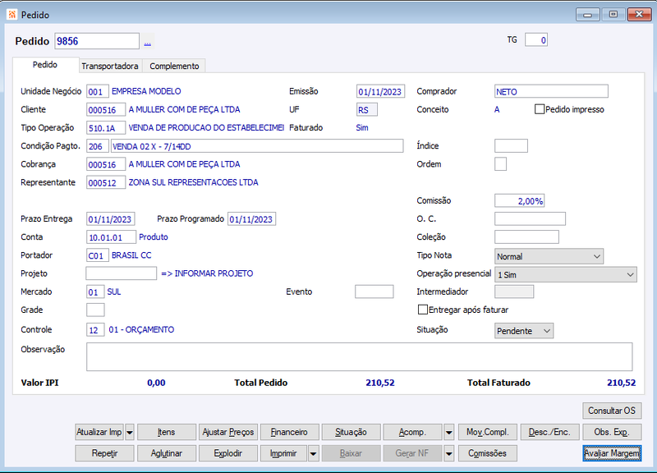
Task: Click the Controle field 12
Action: pyautogui.click(x=95, y=330)
